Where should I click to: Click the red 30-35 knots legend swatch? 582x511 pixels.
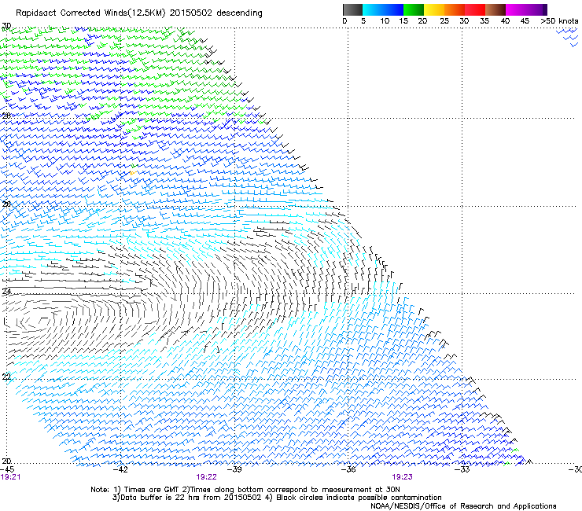coord(475,9)
